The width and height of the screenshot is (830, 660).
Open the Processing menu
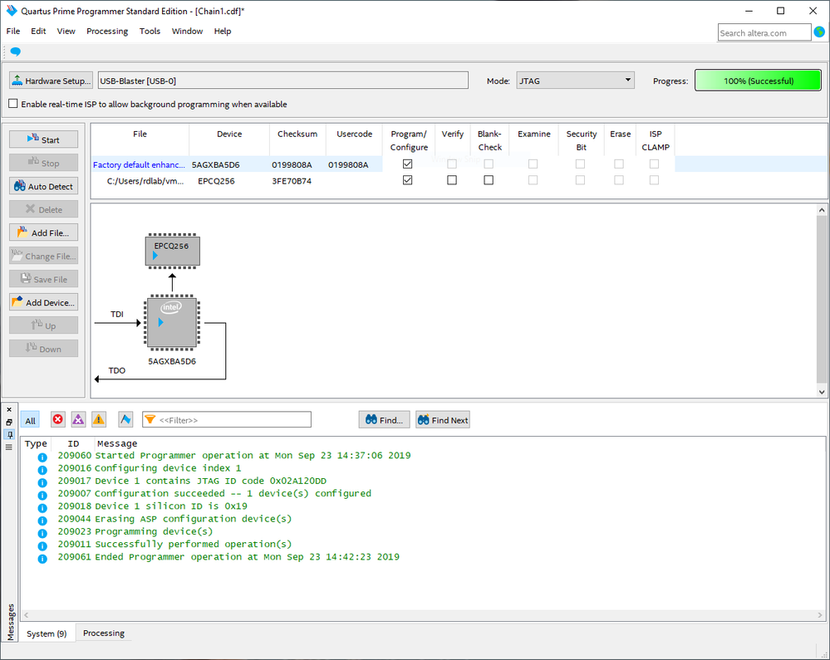pyautogui.click(x=107, y=32)
